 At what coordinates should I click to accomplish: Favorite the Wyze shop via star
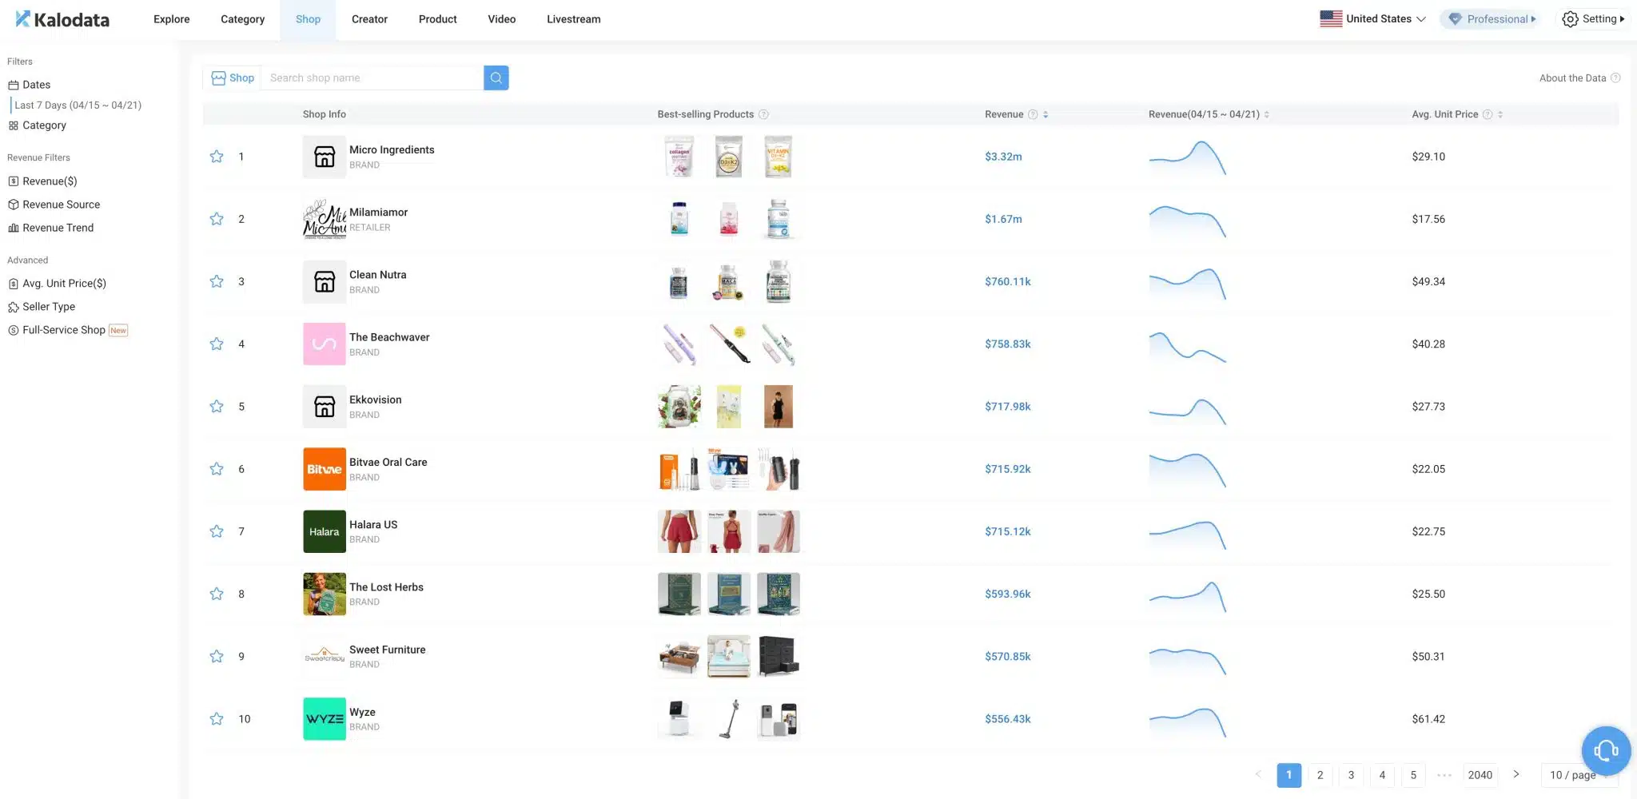217,719
